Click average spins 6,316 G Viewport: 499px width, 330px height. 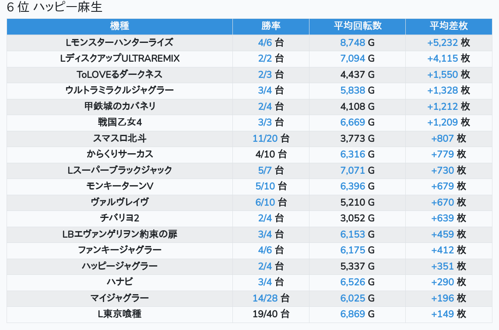point(357,154)
